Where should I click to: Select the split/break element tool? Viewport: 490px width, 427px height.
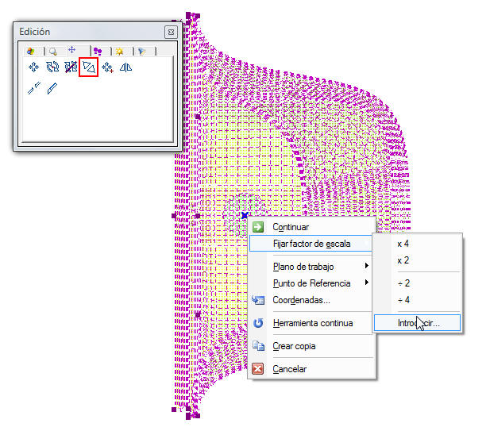click(34, 88)
